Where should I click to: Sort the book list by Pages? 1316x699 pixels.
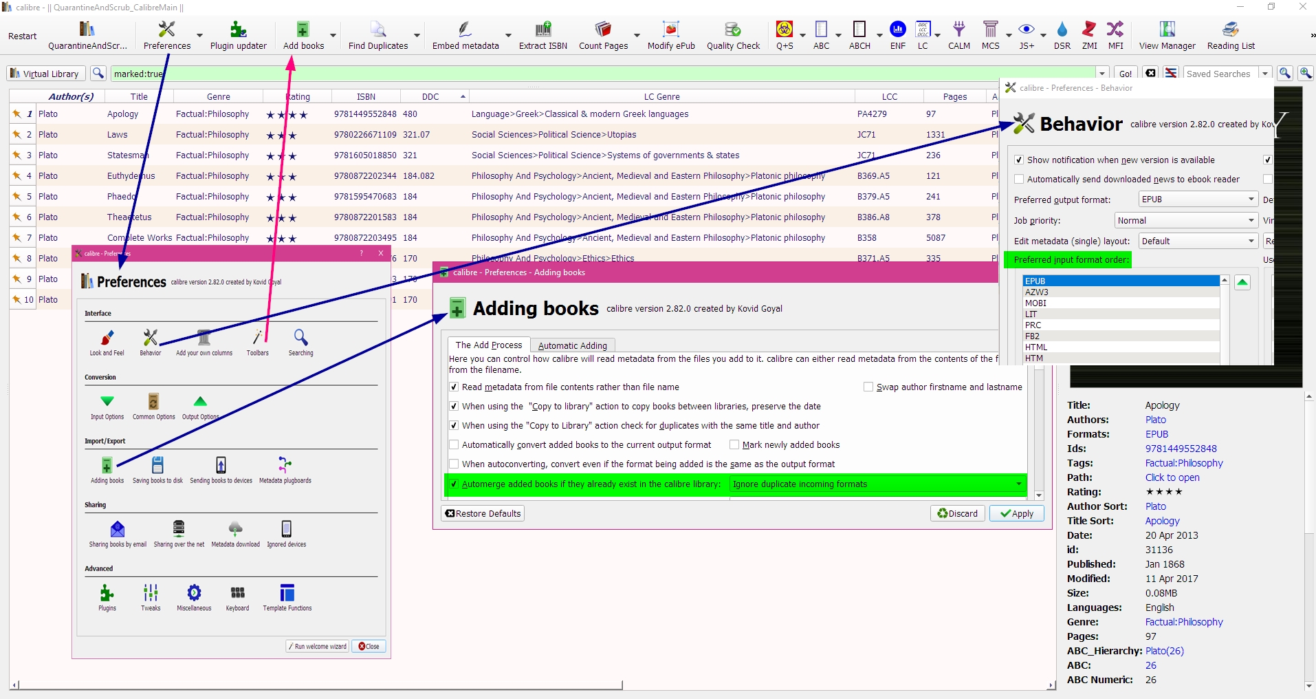954,96
